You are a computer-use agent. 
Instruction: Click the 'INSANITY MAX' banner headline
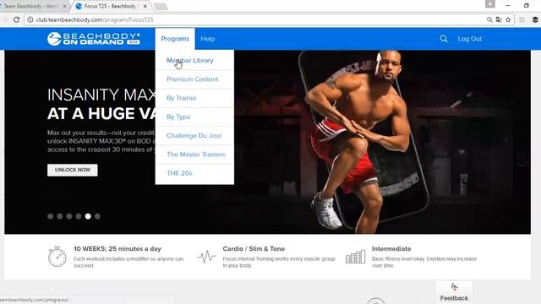click(101, 95)
